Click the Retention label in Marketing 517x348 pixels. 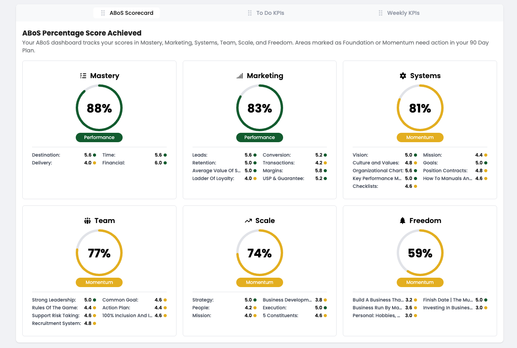click(204, 163)
